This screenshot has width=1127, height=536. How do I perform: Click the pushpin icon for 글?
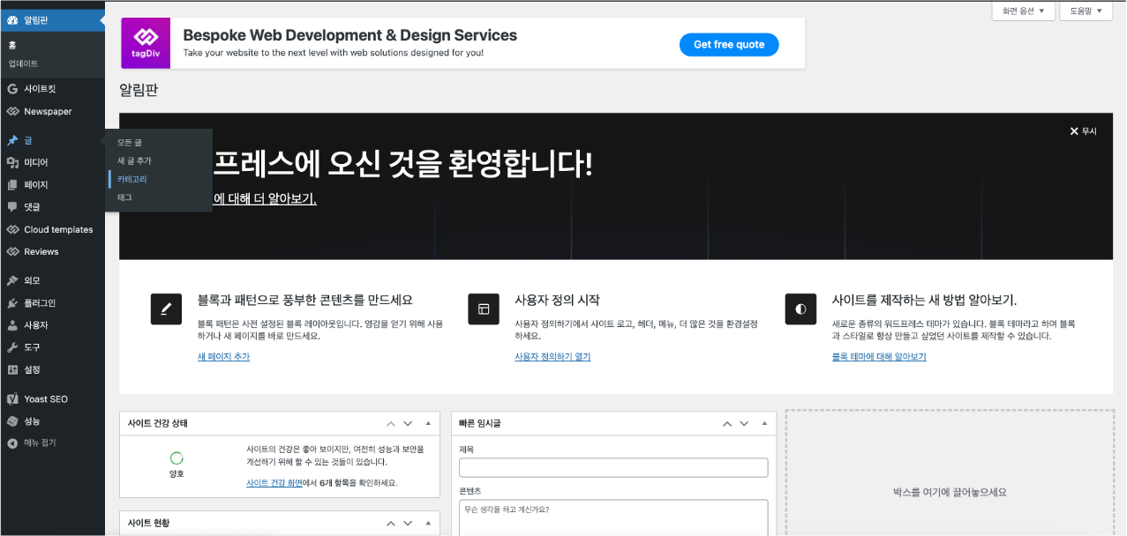[12, 140]
